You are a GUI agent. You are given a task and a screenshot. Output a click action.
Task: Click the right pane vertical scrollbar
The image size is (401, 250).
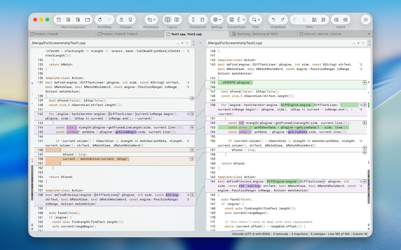point(369,187)
